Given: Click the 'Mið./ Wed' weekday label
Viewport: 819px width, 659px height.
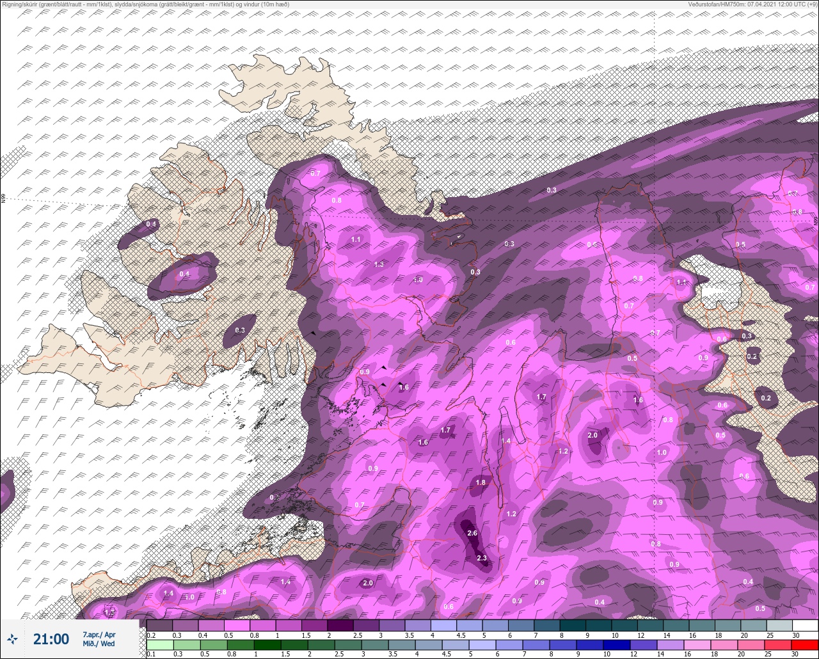Looking at the screenshot, I should pos(99,644).
